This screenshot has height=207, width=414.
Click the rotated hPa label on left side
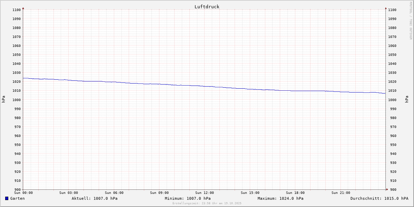pyautogui.click(x=3, y=99)
